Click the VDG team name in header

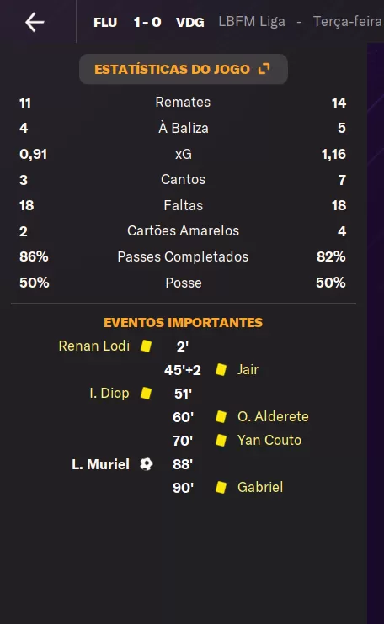[190, 22]
